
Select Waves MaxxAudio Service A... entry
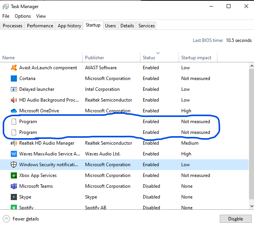point(50,154)
